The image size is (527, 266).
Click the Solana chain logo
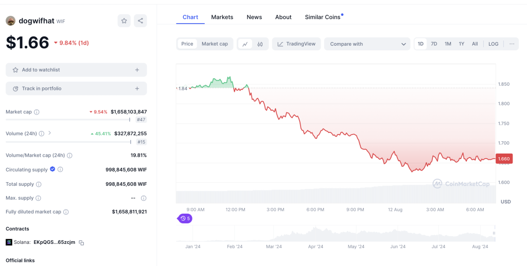[9, 242]
